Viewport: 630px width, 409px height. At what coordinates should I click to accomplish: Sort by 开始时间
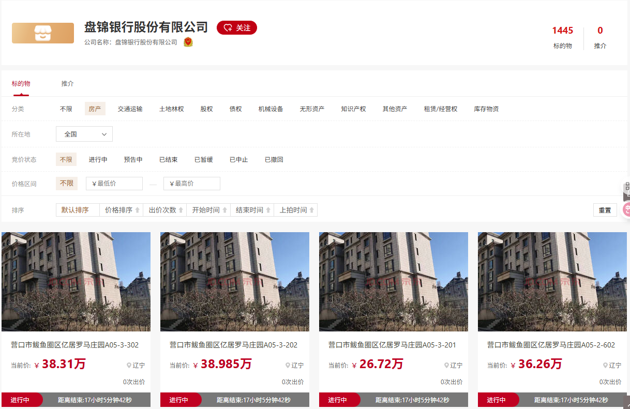pos(208,210)
